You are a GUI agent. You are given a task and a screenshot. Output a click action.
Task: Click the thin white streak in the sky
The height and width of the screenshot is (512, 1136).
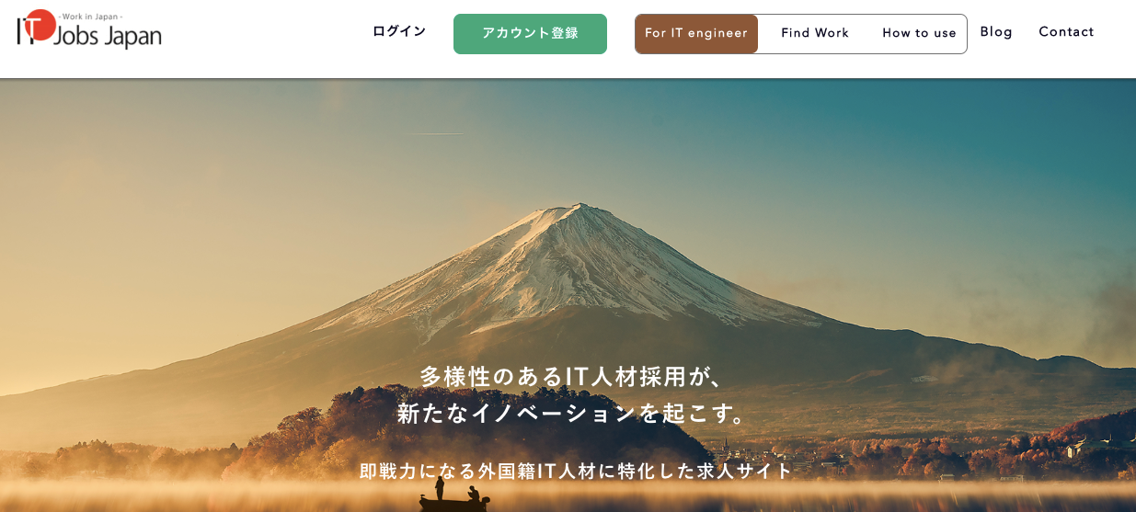point(432,134)
